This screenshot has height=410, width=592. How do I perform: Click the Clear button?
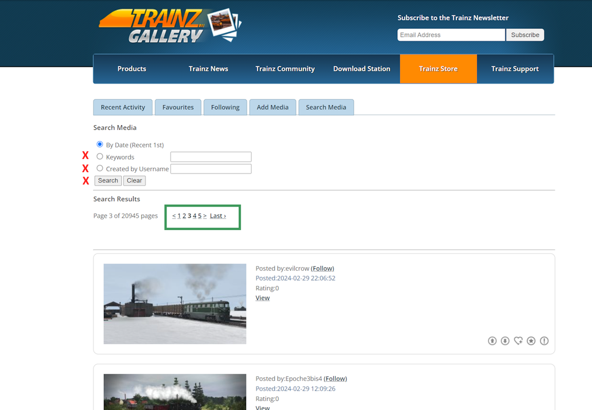click(x=134, y=180)
